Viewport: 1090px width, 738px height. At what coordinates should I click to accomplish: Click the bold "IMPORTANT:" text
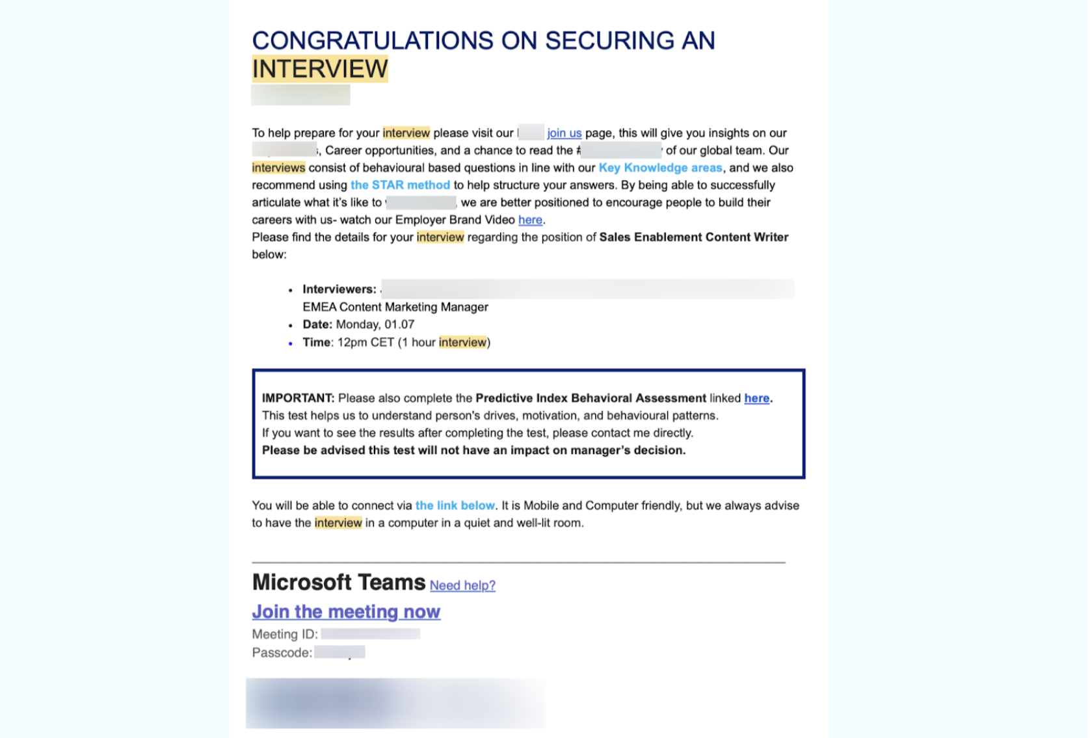click(298, 399)
